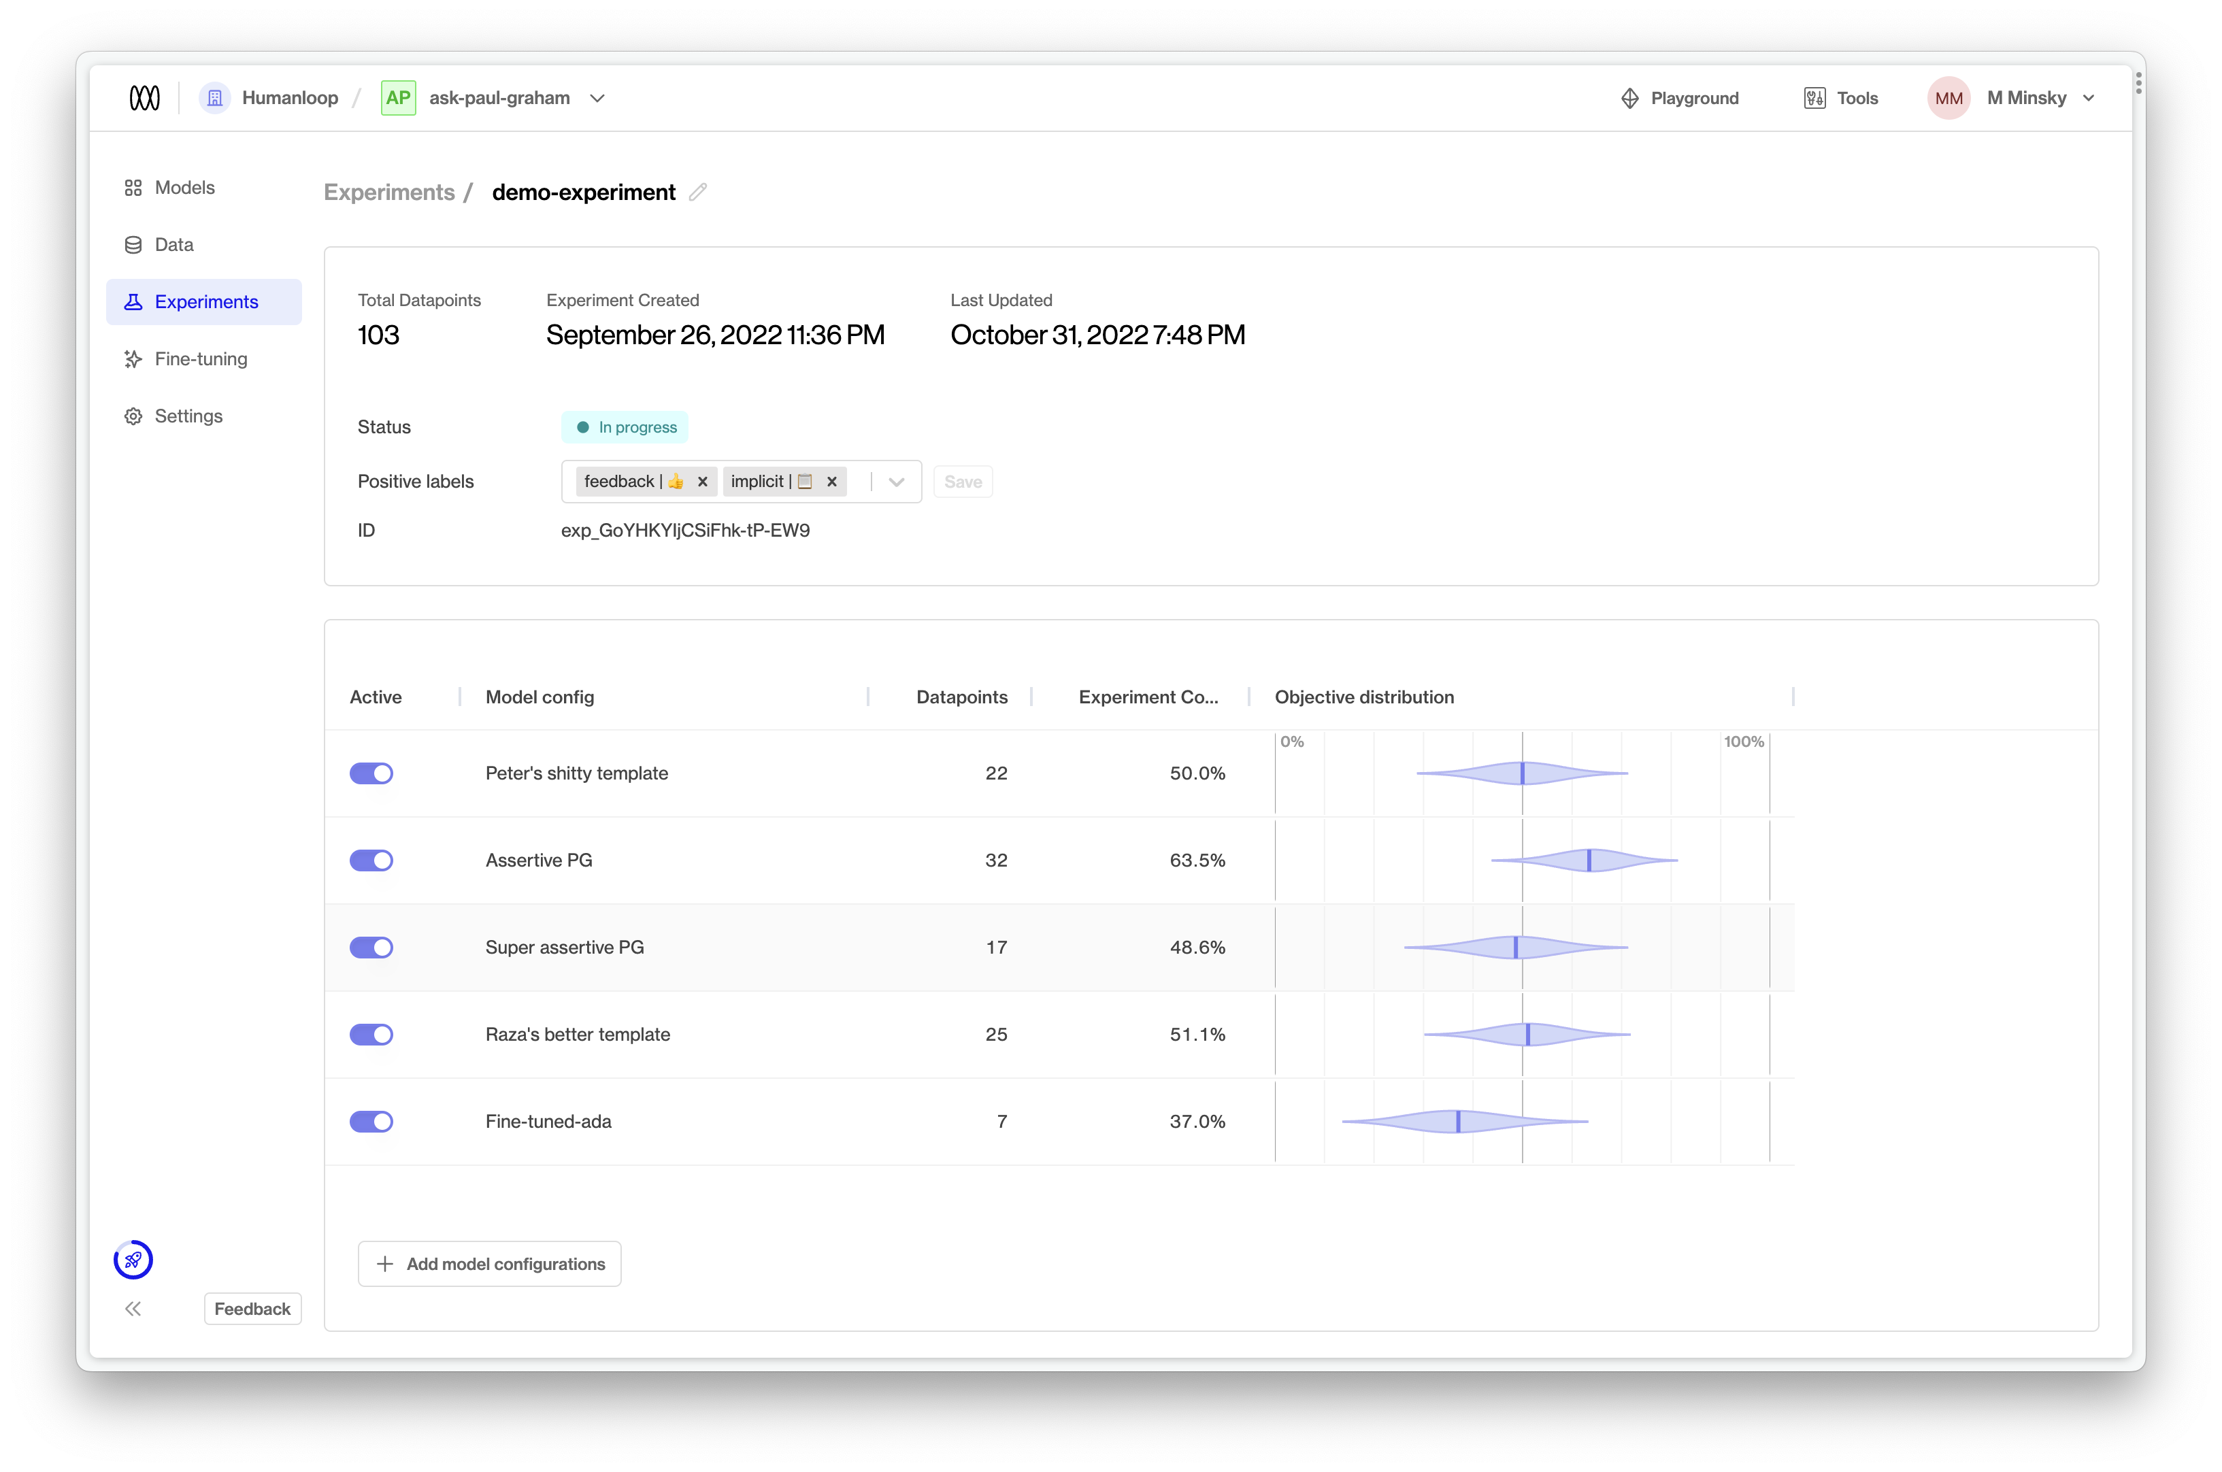Collapse sidebar with double chevron icon
Viewport: 2222px width, 1472px height.
click(x=133, y=1309)
